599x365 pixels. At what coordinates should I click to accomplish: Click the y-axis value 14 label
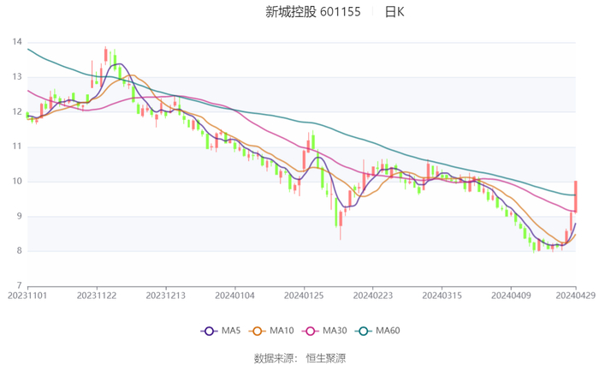(17, 41)
